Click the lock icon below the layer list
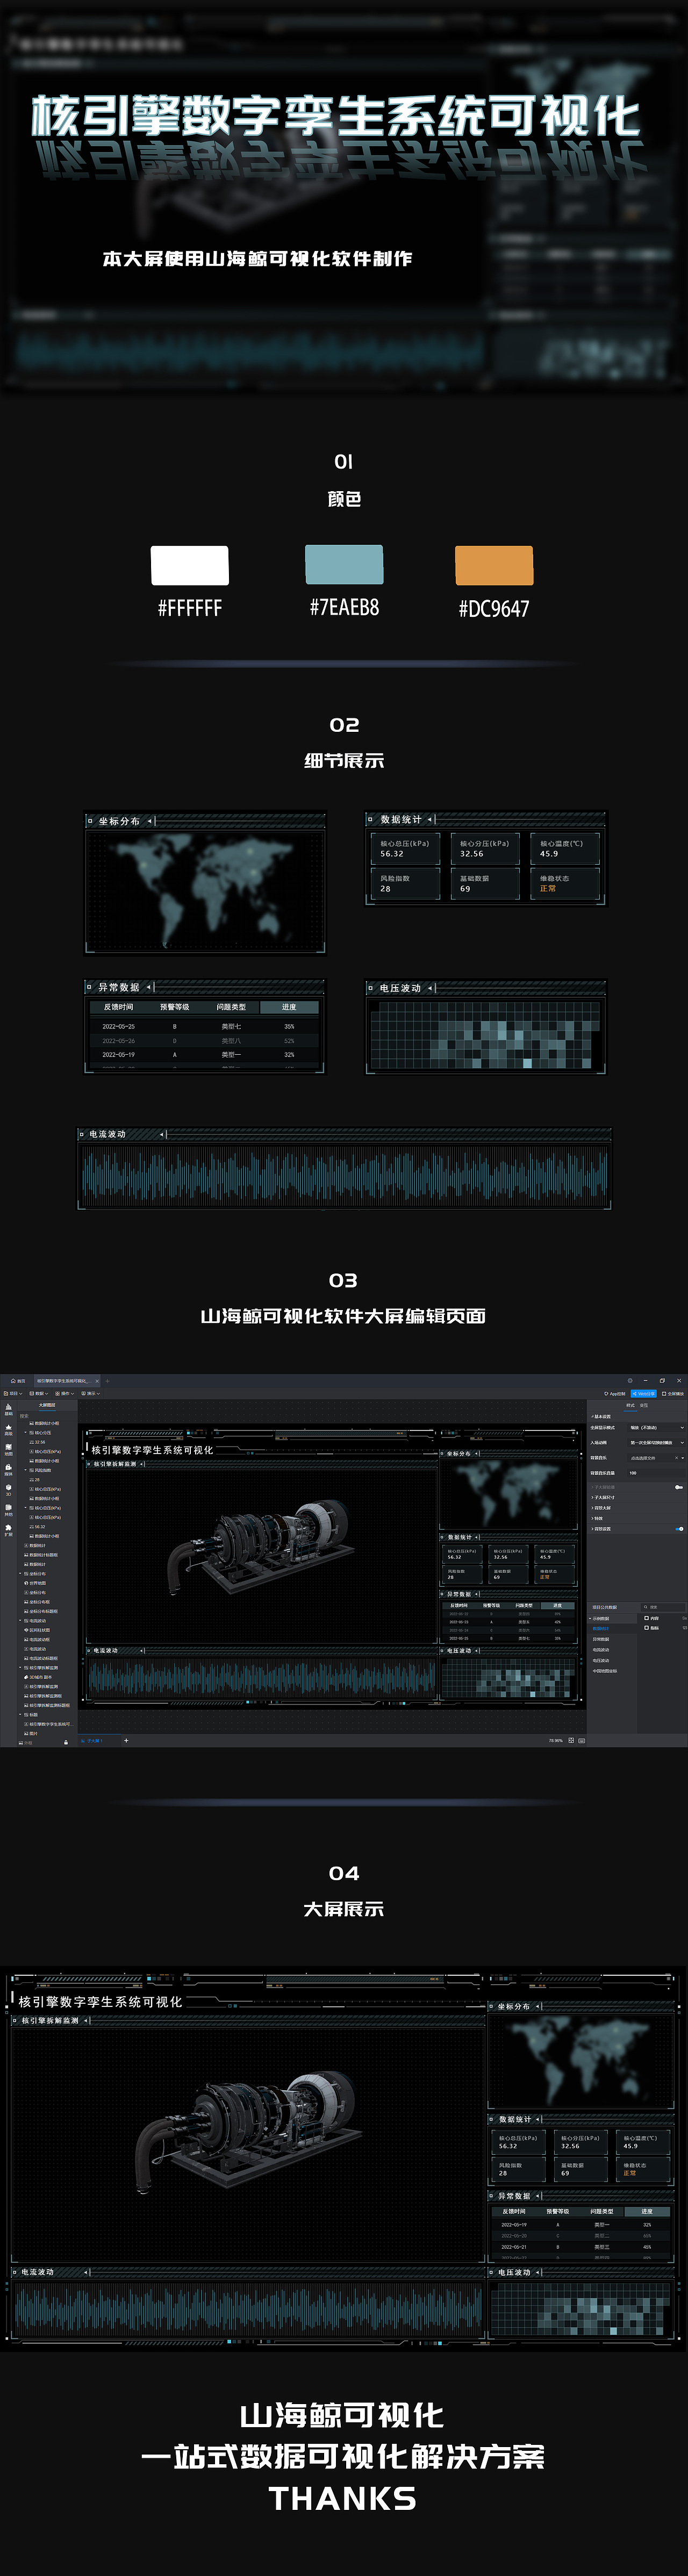The width and height of the screenshot is (688, 2576). tap(66, 1743)
